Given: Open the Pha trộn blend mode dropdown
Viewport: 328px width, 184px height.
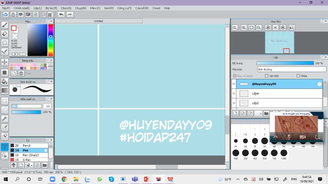Looking at the screenshot, I should [291, 69].
